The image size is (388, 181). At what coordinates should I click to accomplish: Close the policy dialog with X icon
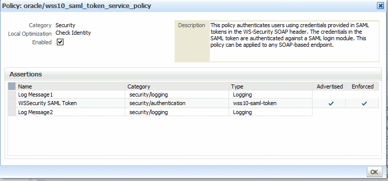coord(380,6)
